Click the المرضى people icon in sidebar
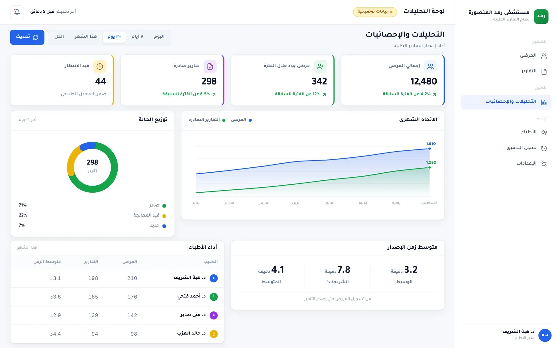The image size is (557, 348). tap(544, 56)
